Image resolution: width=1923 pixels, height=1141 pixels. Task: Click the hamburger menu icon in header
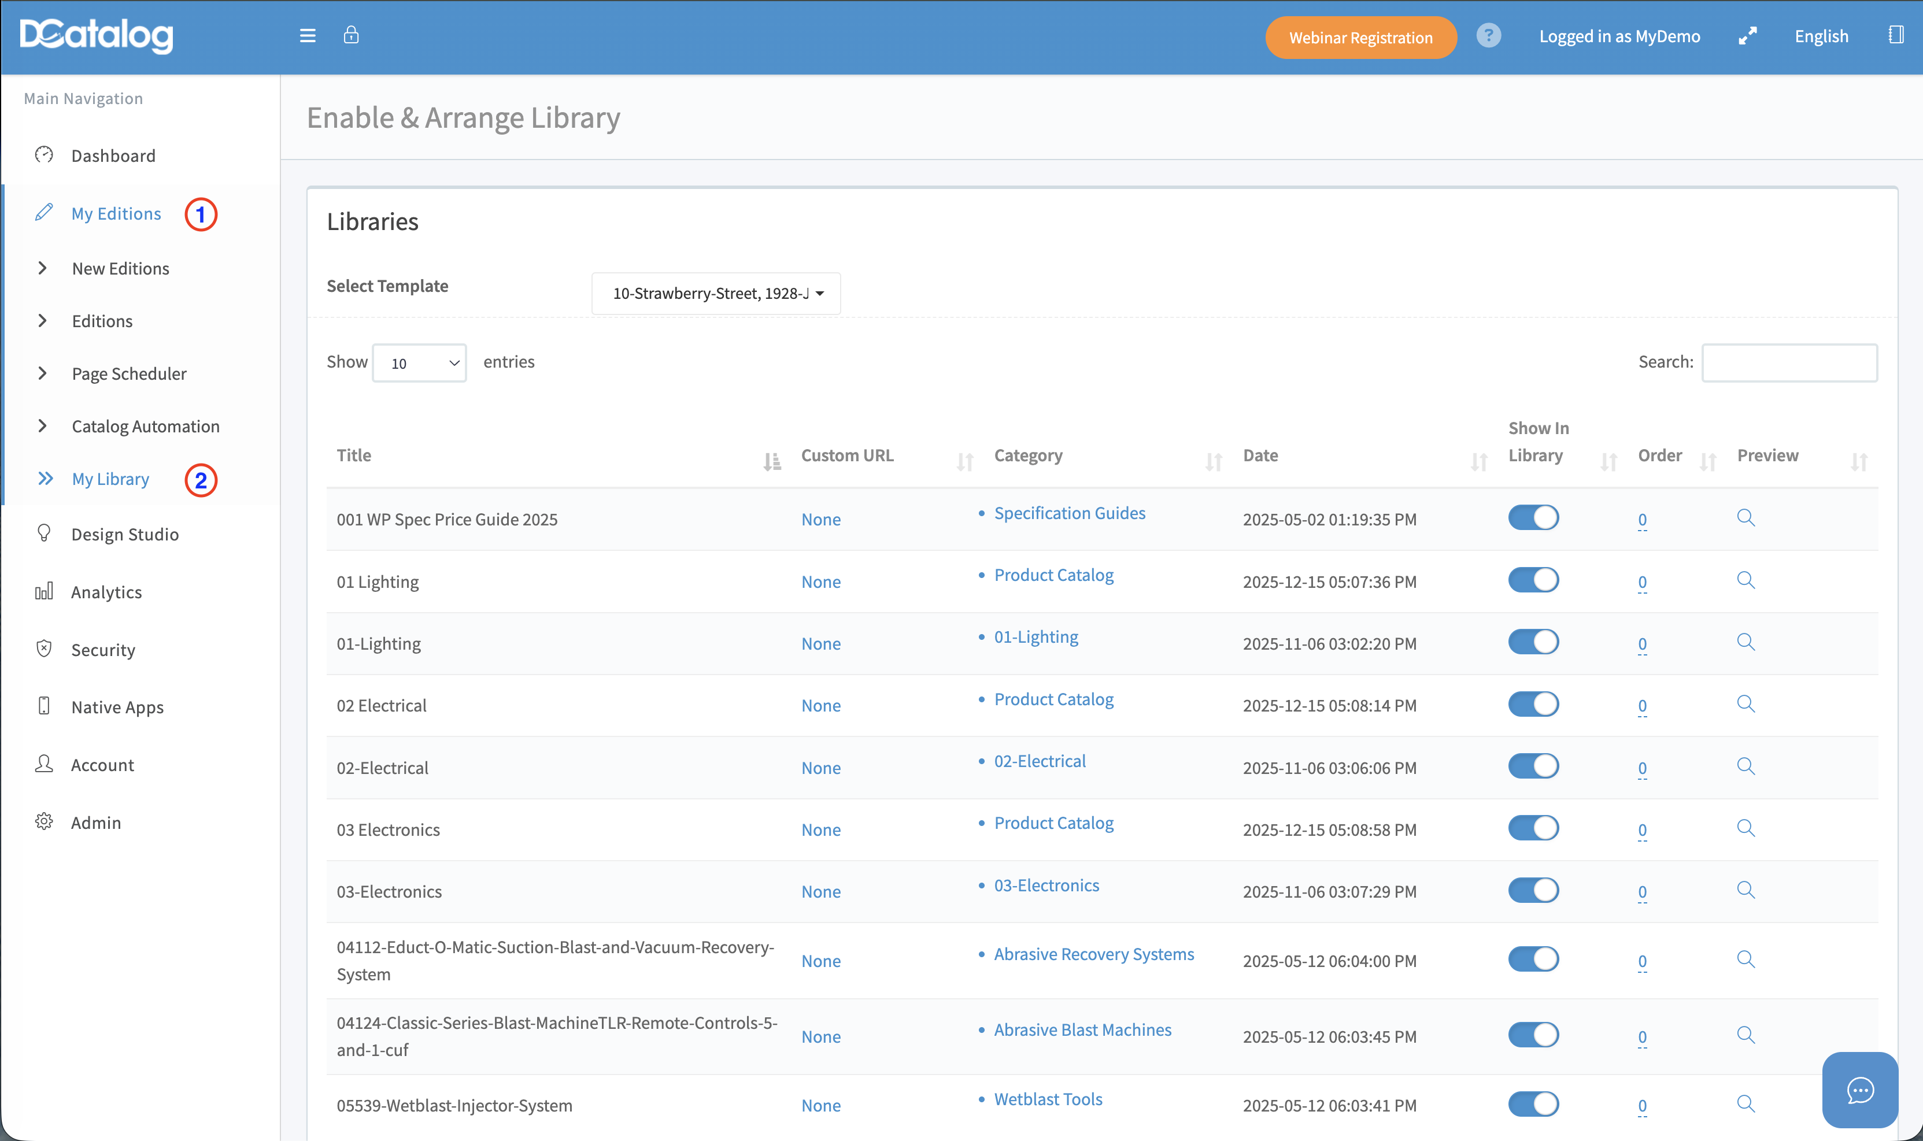pyautogui.click(x=308, y=36)
